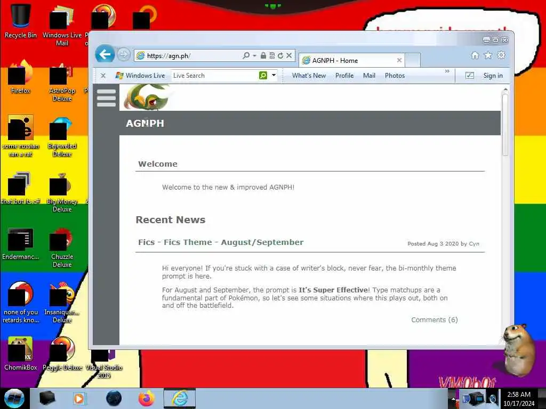Click the scrollbar up arrow
This screenshot has width=546, height=409.
(505, 89)
